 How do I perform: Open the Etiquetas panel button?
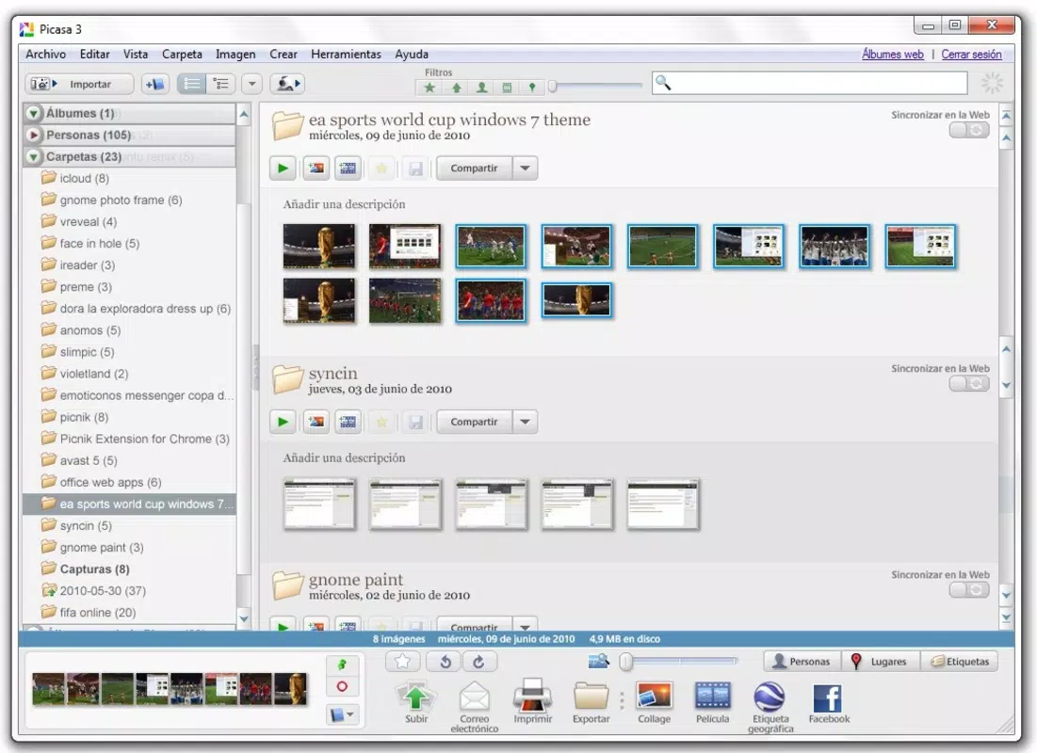click(959, 661)
